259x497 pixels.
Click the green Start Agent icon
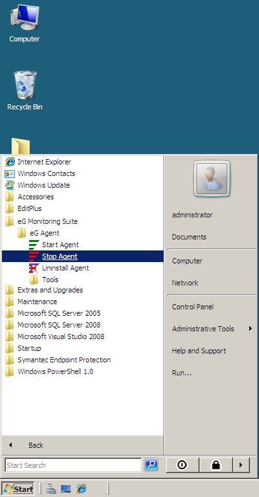coord(34,245)
